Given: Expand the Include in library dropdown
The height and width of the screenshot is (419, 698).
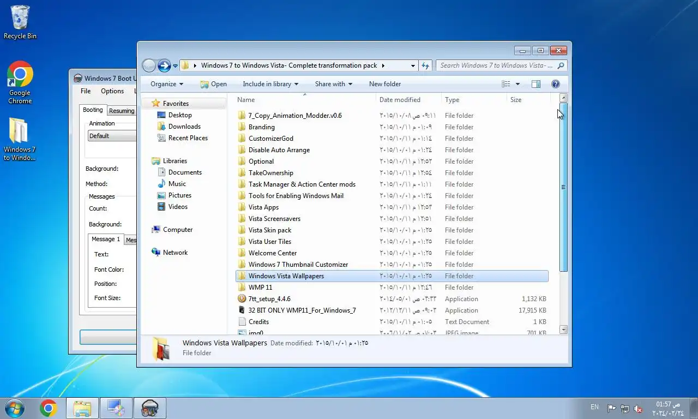Looking at the screenshot, I should [270, 84].
